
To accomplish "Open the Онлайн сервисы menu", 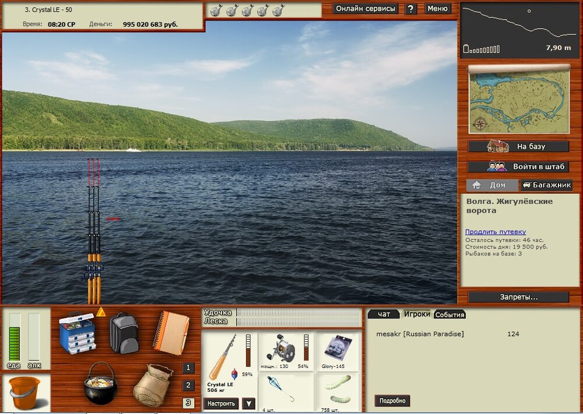I will [x=366, y=9].
